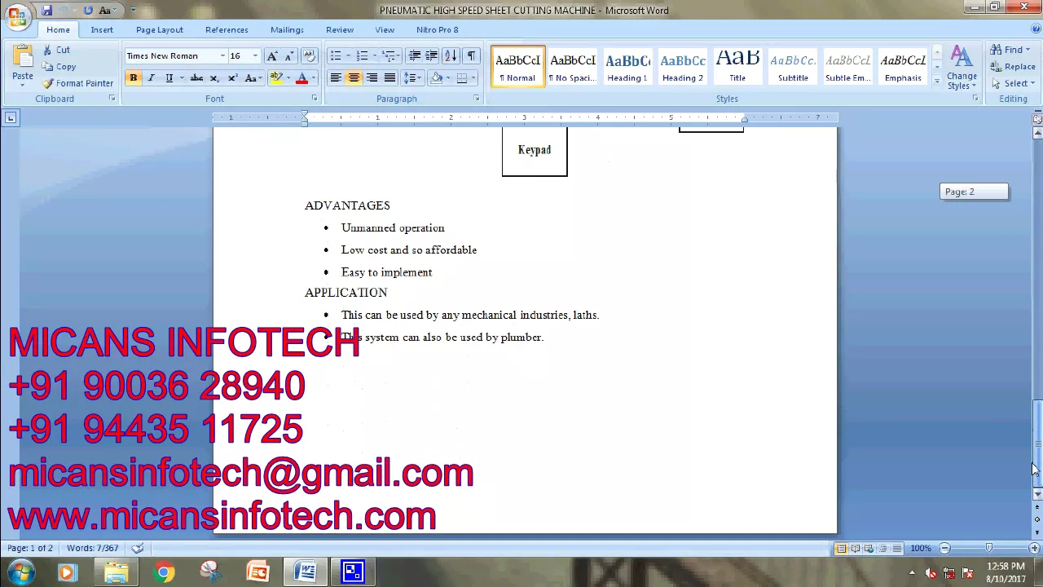Open the font size dropdown
Screen dimensions: 1043x587
click(255, 56)
